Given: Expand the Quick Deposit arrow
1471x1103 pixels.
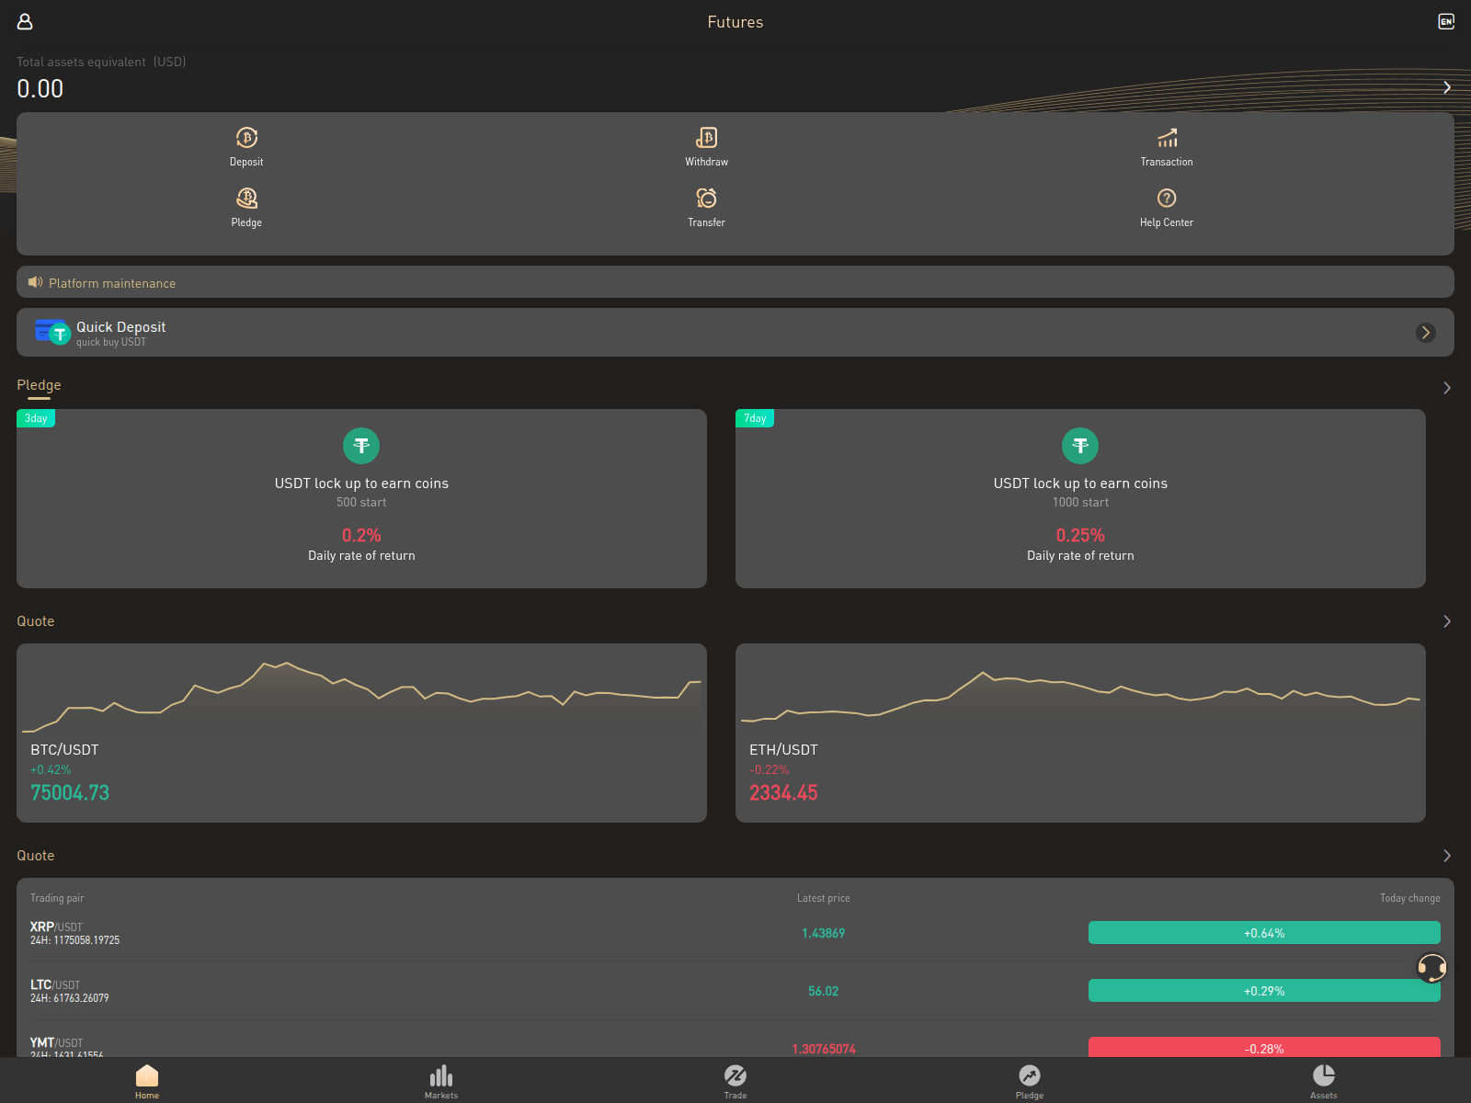Looking at the screenshot, I should [1425, 333].
